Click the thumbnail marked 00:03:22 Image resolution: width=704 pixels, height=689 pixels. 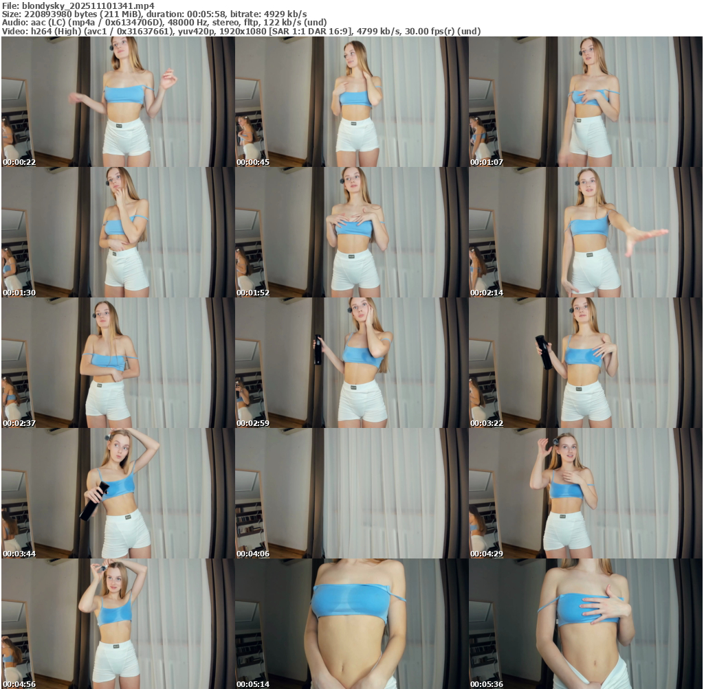point(585,363)
